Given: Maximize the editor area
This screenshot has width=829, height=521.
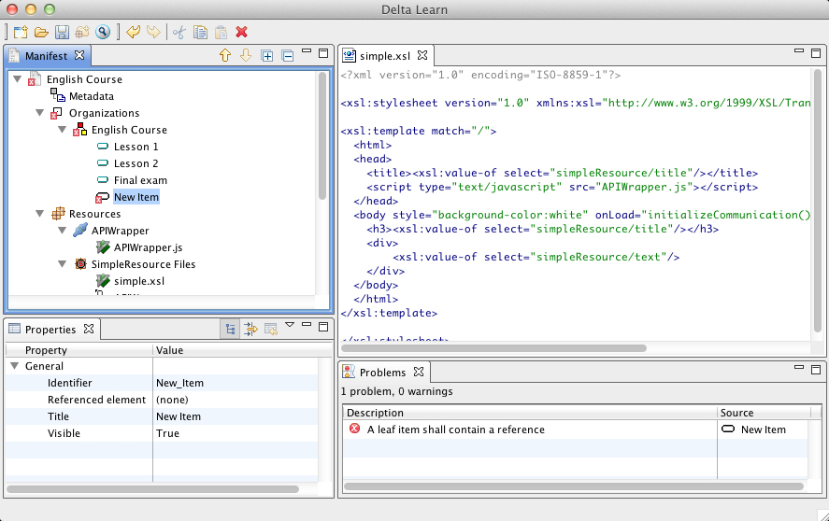Looking at the screenshot, I should [x=816, y=53].
